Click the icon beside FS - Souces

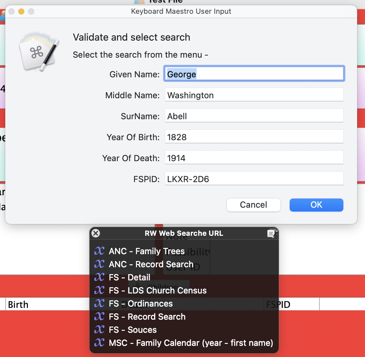[99, 329]
